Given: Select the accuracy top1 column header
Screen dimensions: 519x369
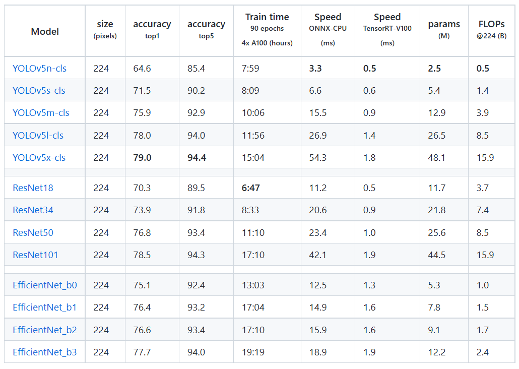Looking at the screenshot, I should (152, 29).
